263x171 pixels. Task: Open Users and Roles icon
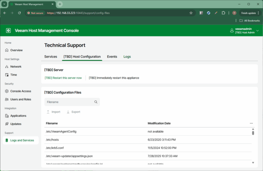click(x=7, y=99)
